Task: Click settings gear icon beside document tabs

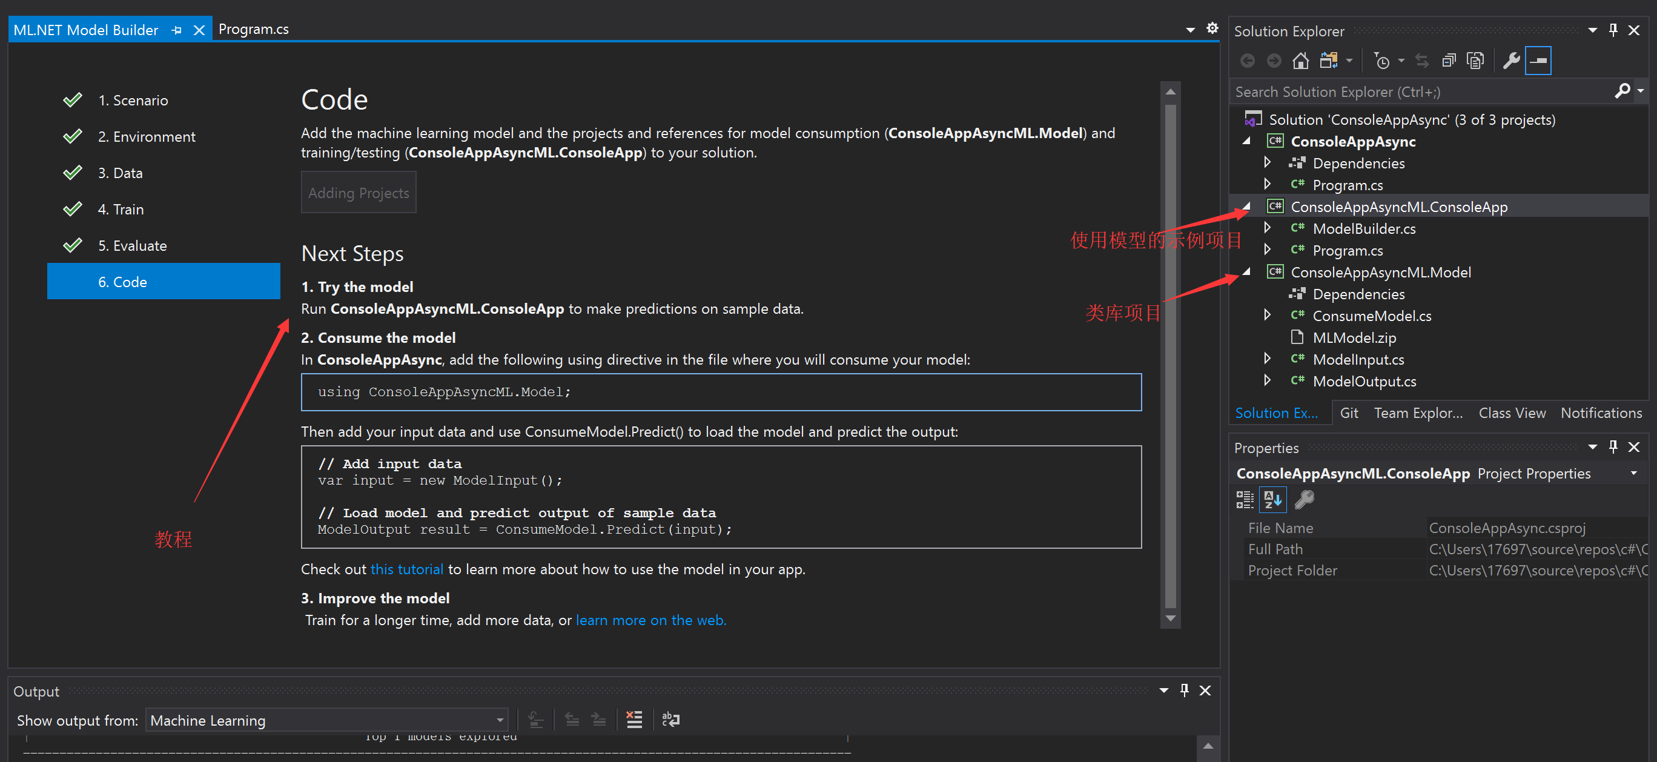Action: click(1212, 28)
